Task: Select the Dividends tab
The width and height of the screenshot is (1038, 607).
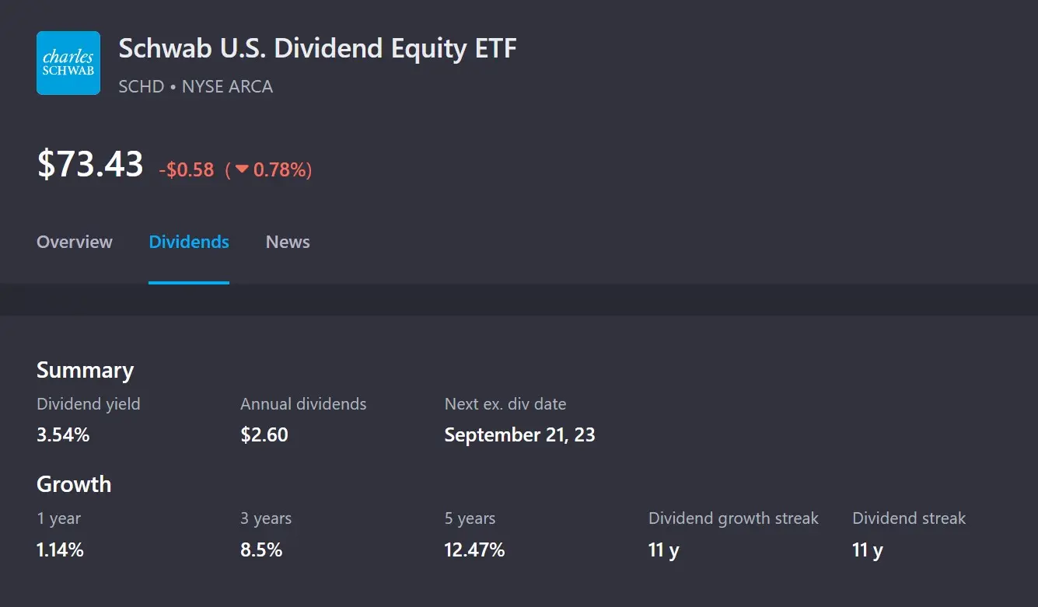Action: tap(189, 242)
